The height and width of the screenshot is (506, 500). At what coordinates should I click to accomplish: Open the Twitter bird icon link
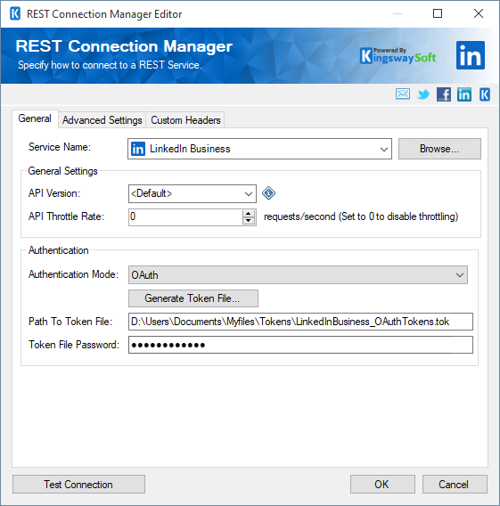(x=423, y=94)
